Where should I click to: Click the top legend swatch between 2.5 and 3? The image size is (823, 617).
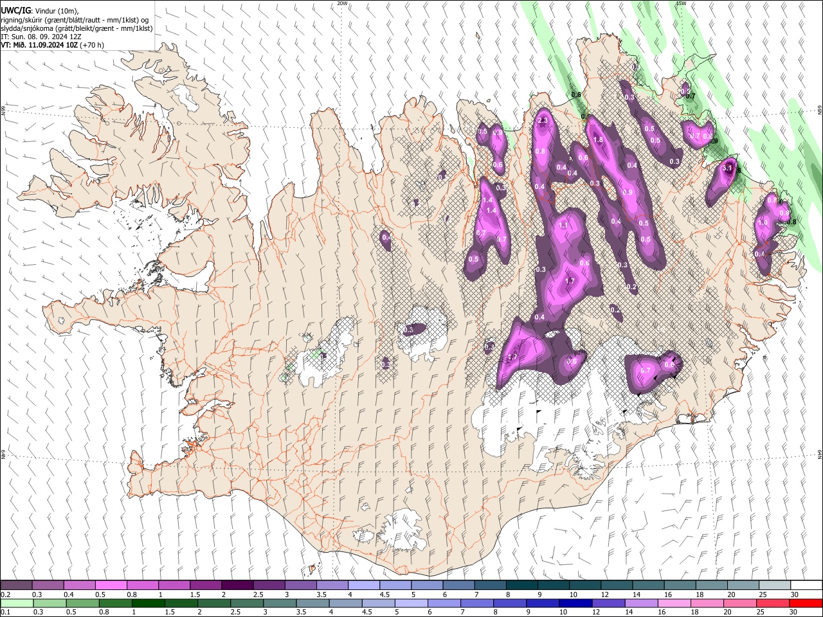269,585
